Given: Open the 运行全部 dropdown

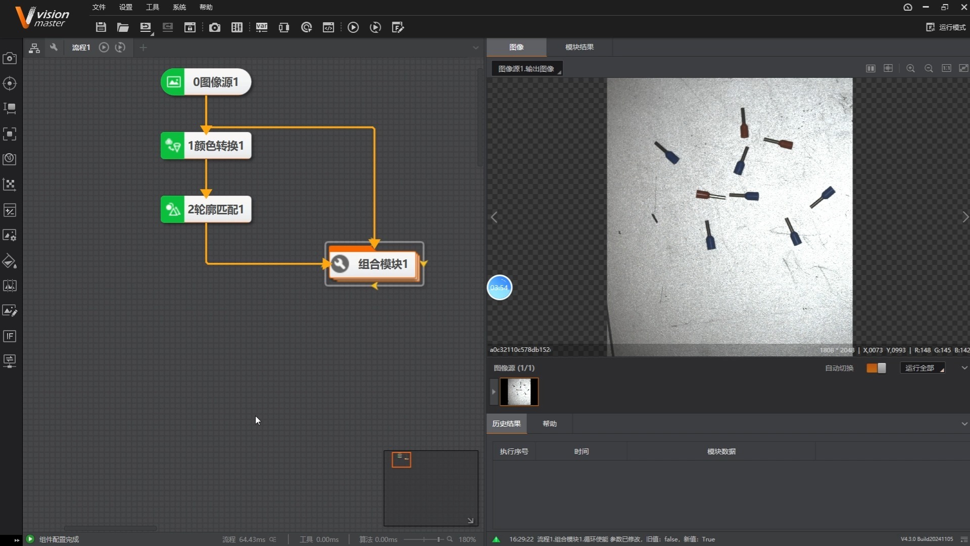Looking at the screenshot, I should 923,368.
